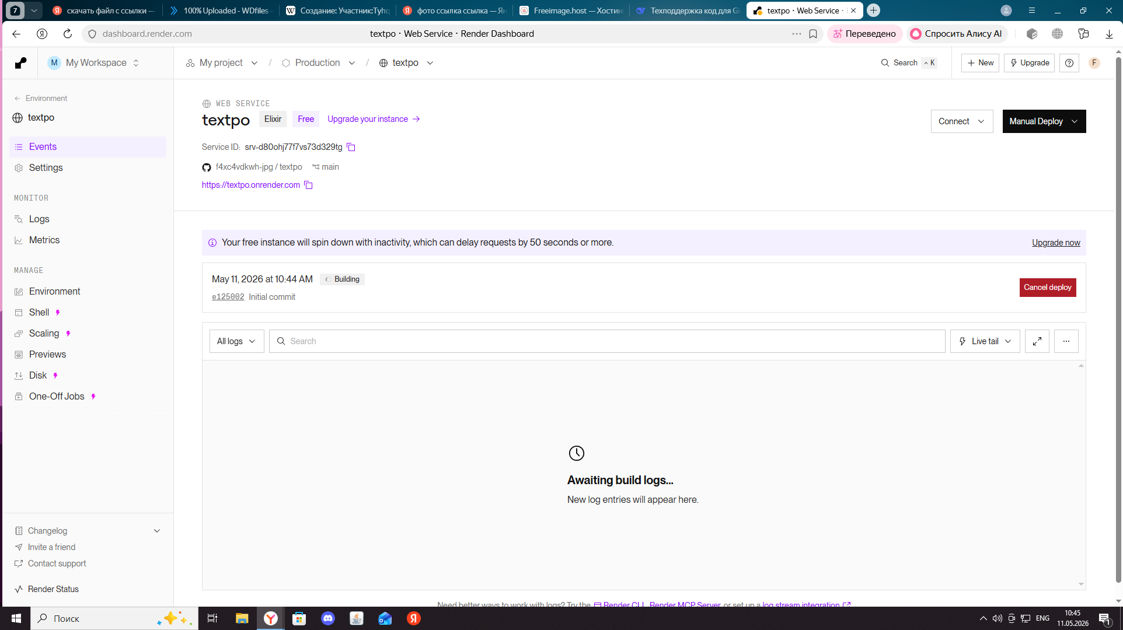Open Previews in the sidebar
This screenshot has width=1123, height=630.
(88, 355)
